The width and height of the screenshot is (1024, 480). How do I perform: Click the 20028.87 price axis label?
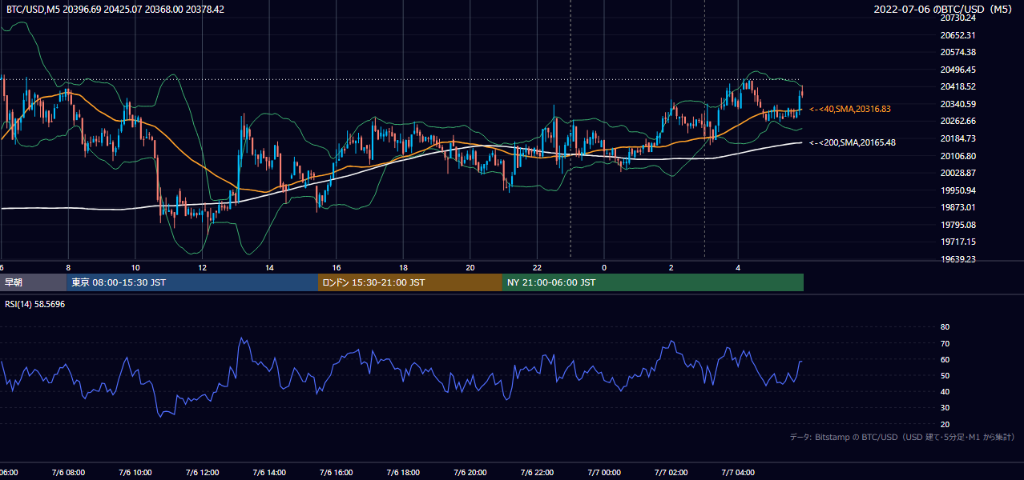coord(957,173)
